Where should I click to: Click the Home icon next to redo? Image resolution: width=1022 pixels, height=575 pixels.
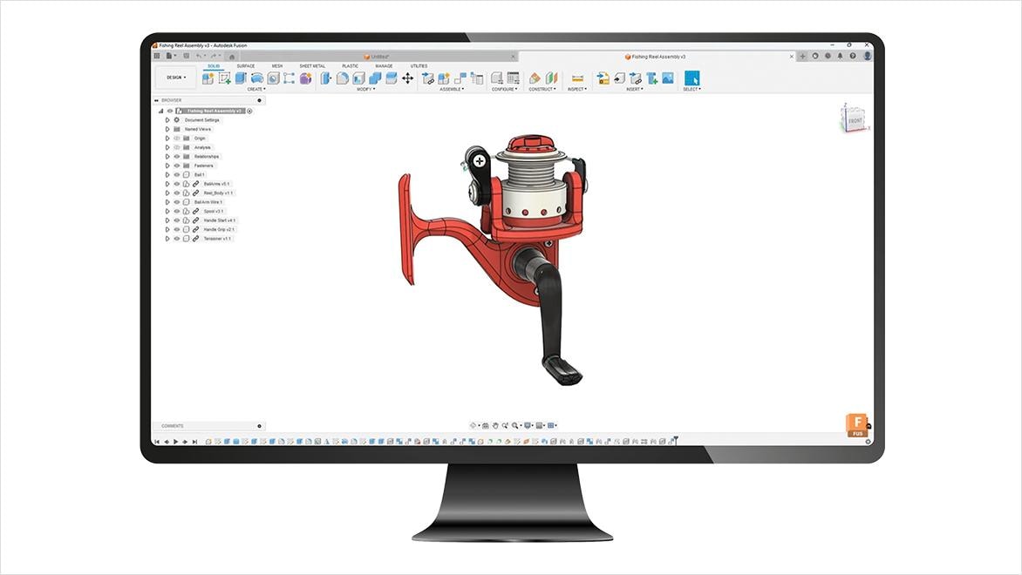point(232,57)
